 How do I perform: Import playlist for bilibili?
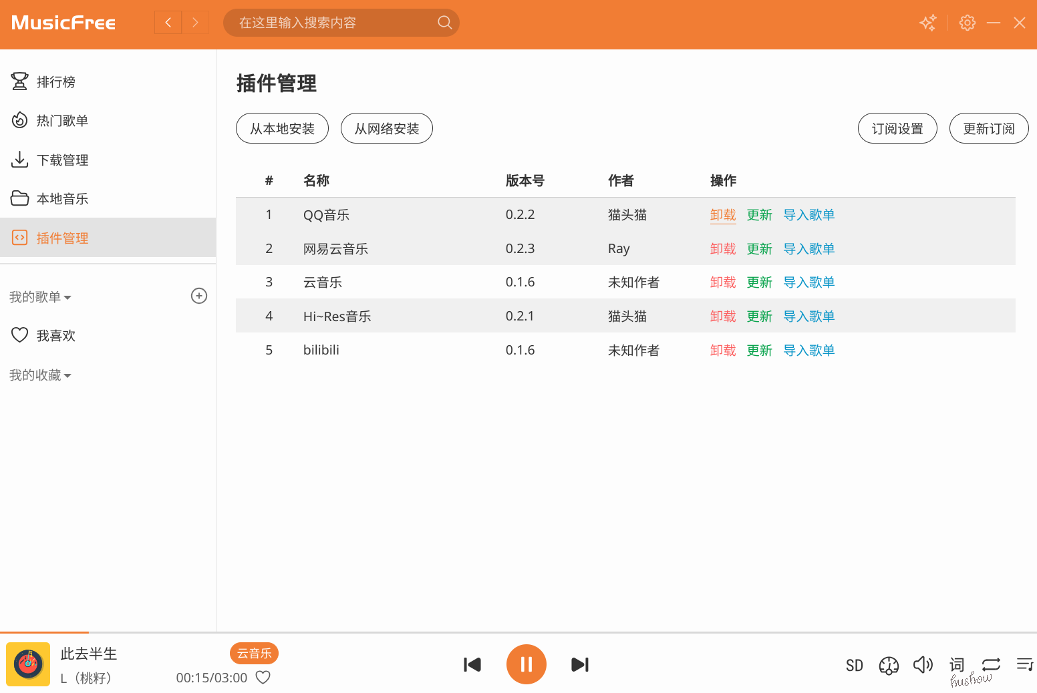pyautogui.click(x=809, y=351)
